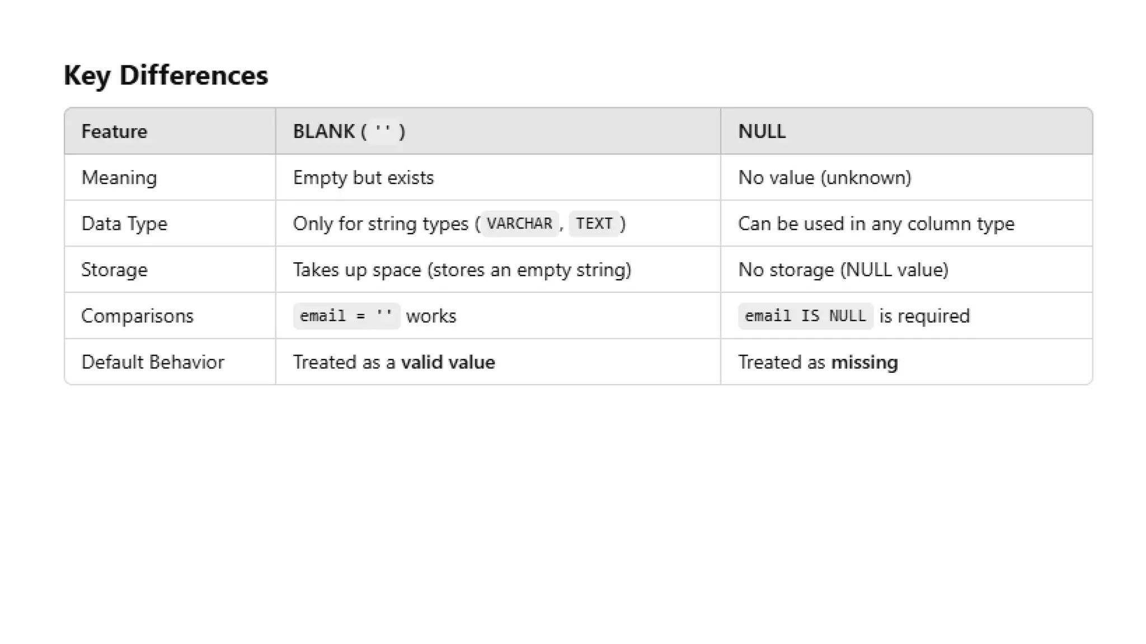Click the NULL column header
This screenshot has height=644, width=1146.
click(762, 131)
